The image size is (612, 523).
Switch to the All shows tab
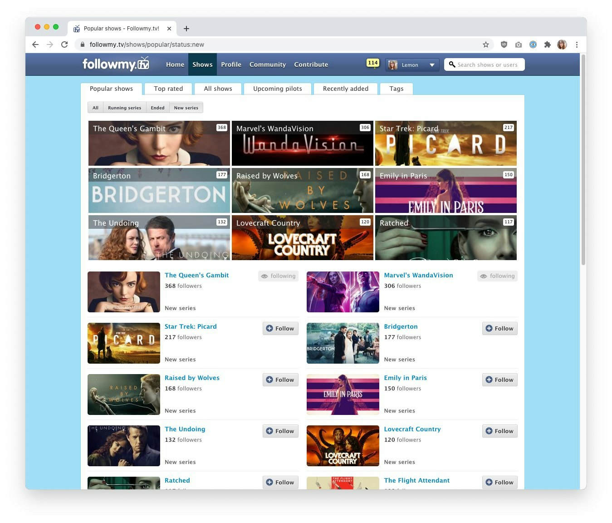[218, 89]
